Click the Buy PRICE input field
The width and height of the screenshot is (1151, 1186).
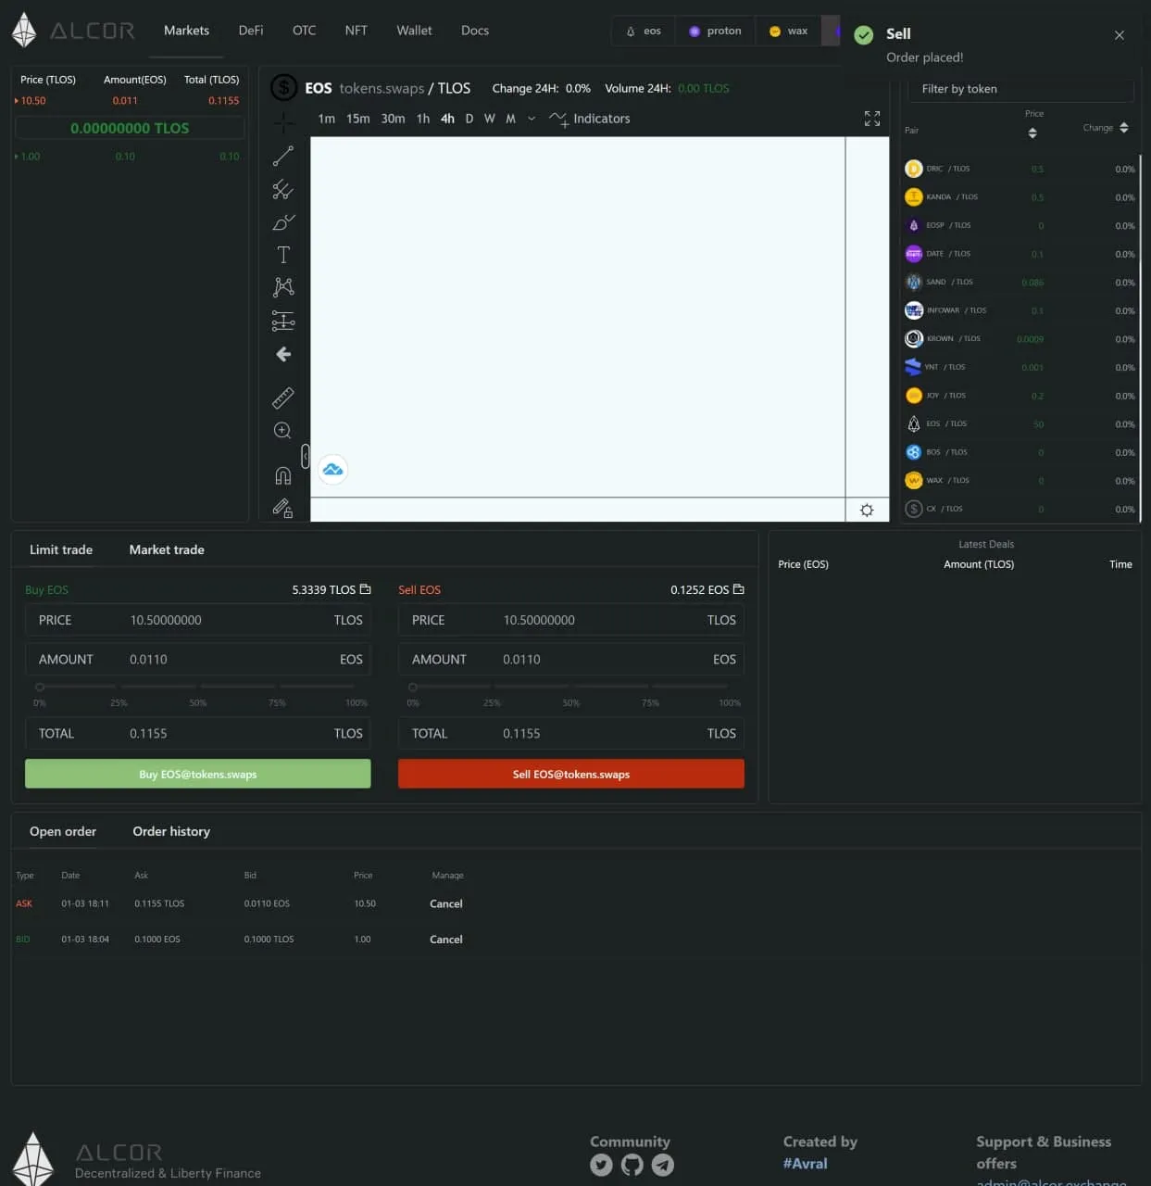[198, 620]
